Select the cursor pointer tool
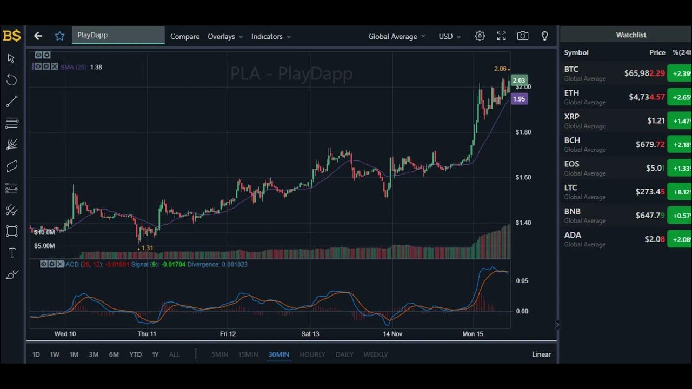The image size is (692, 389). coord(11,58)
